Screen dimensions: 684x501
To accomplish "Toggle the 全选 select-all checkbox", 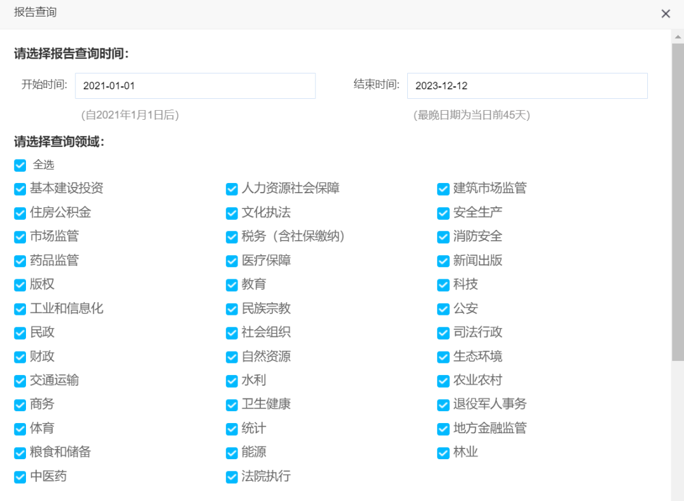I will tap(20, 165).
